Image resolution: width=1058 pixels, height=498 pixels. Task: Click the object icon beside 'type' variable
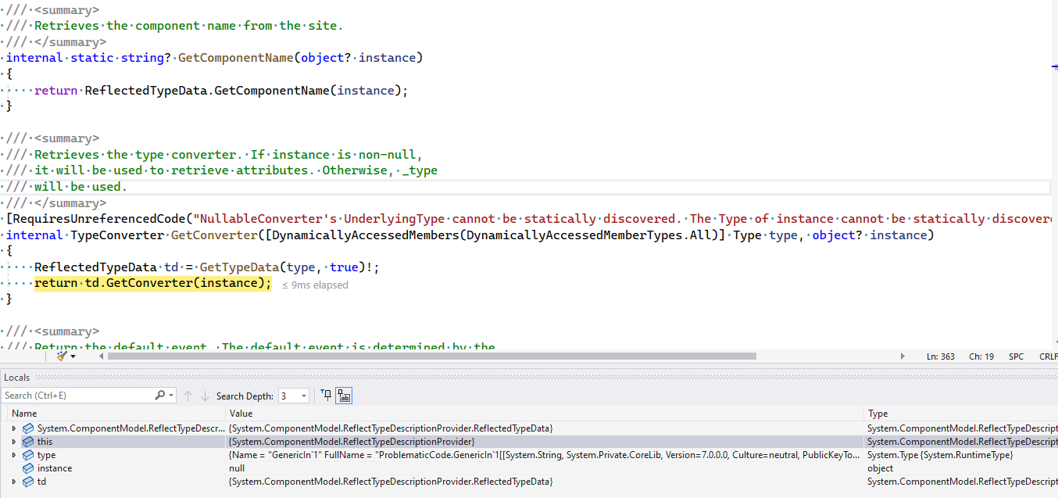coord(28,455)
